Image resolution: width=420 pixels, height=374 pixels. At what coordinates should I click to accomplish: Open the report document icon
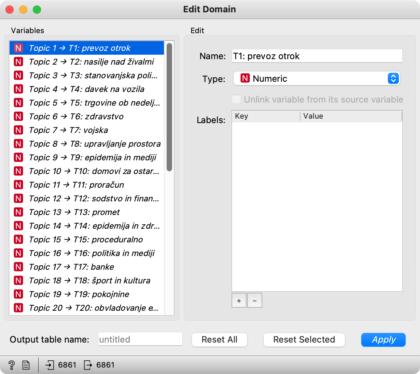26,365
